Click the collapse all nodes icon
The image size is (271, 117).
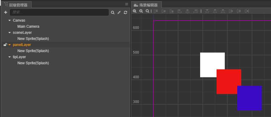click(119, 12)
